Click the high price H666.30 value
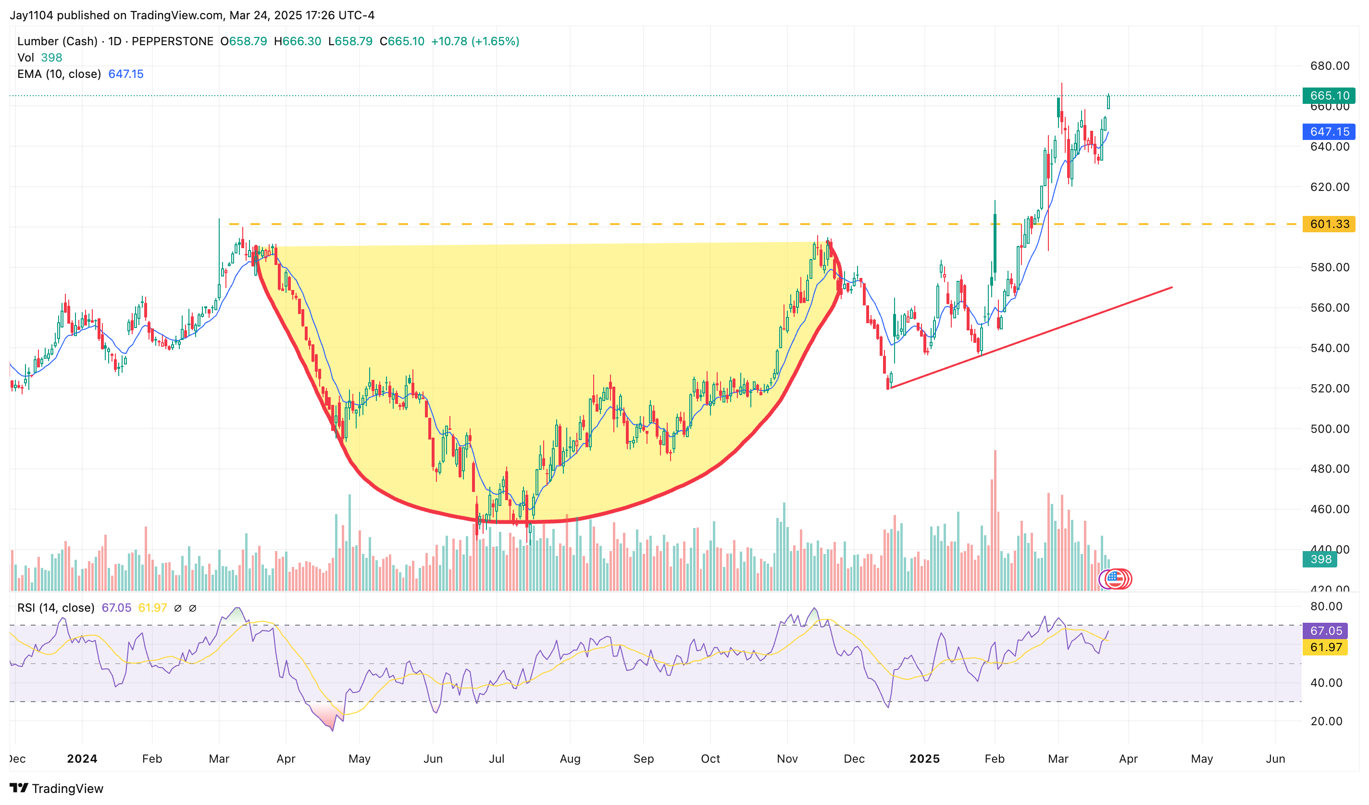1369x805 pixels. tap(298, 41)
